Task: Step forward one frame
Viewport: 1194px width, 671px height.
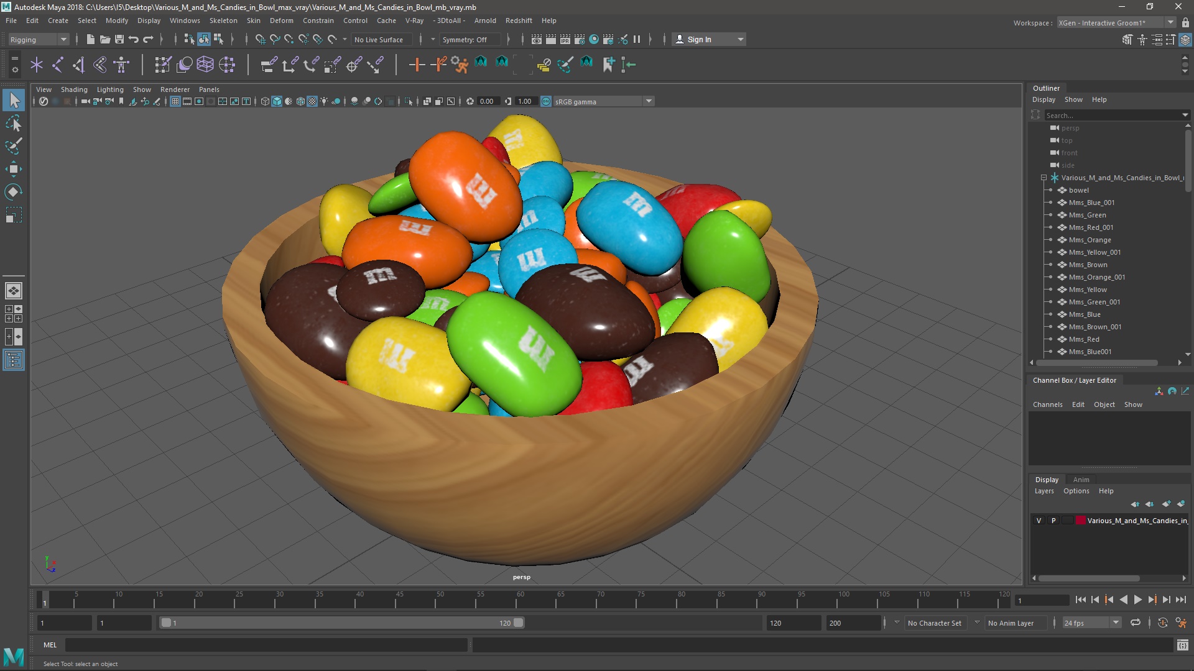Action: click(x=1166, y=600)
